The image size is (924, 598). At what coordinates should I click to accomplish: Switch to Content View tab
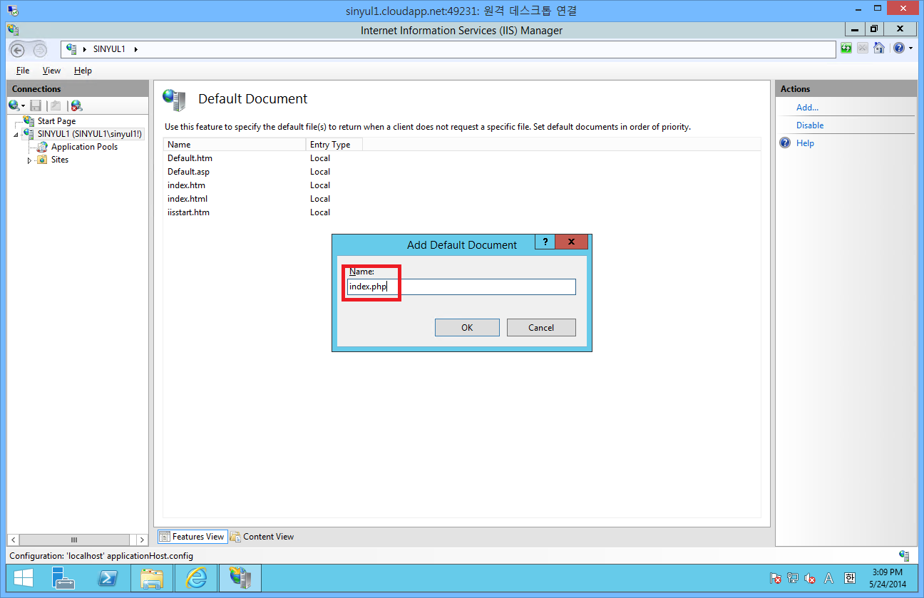pos(262,537)
